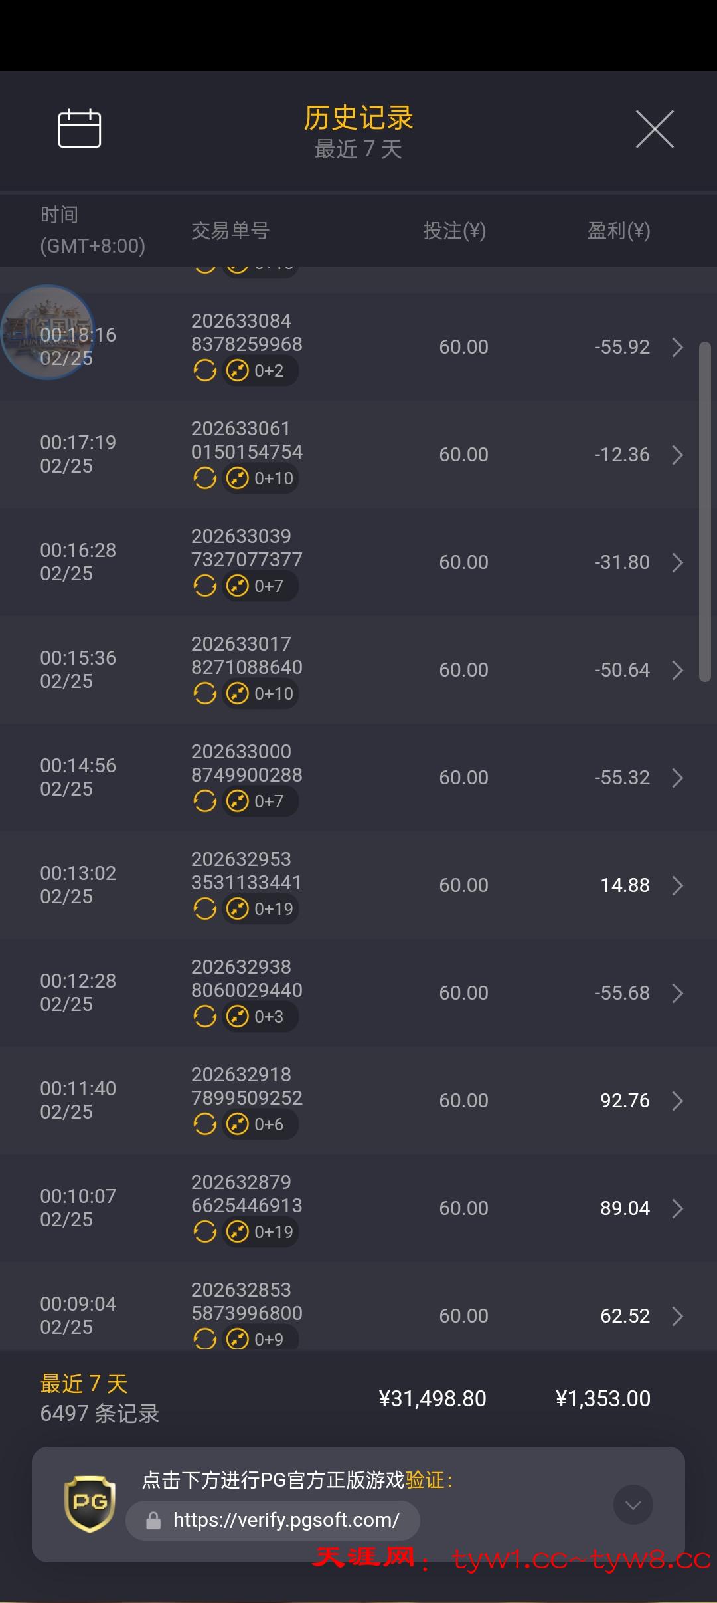Close the history records panel

point(655,129)
